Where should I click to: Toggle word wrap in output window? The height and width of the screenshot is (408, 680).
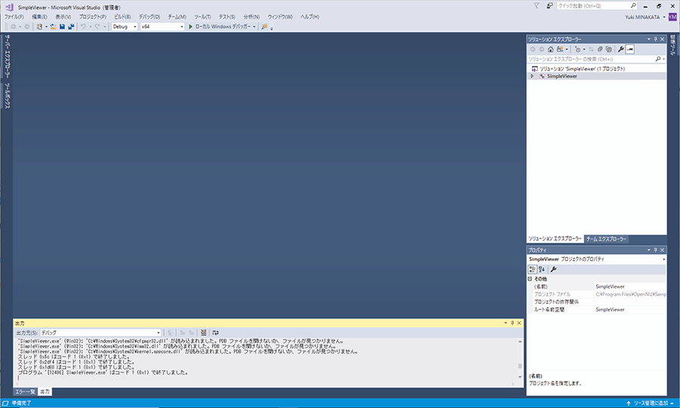[x=215, y=332]
